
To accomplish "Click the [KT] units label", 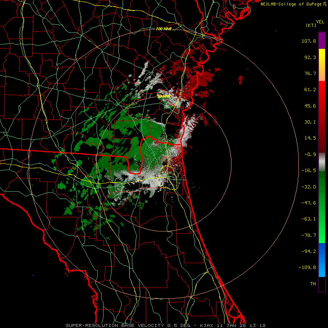I will tap(311, 25).
